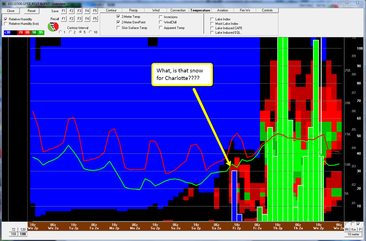Turn on the Inversions checkbox
The width and height of the screenshot is (366, 241).
[x=160, y=17]
